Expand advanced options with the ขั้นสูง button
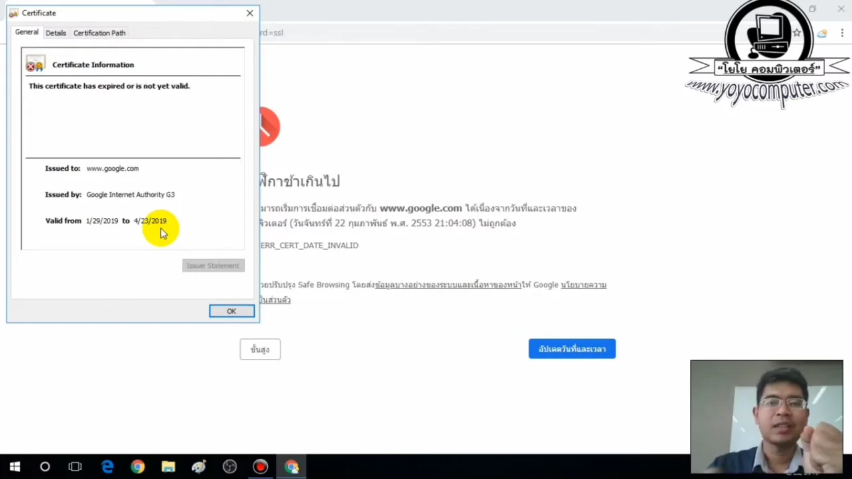 click(260, 349)
